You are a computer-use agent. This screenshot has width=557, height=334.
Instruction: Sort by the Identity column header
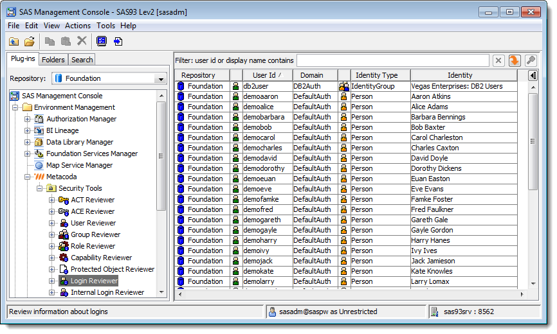[x=464, y=75]
